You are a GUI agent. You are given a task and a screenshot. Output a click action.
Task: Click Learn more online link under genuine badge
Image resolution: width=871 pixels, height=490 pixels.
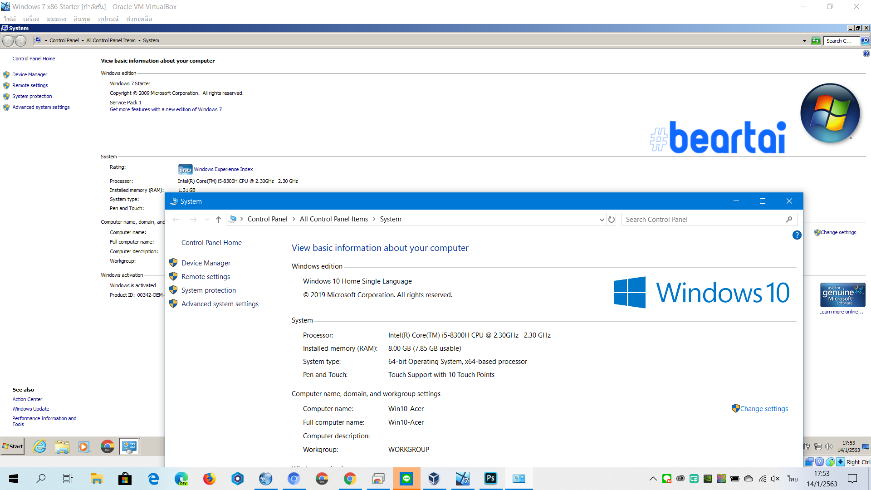(x=841, y=312)
